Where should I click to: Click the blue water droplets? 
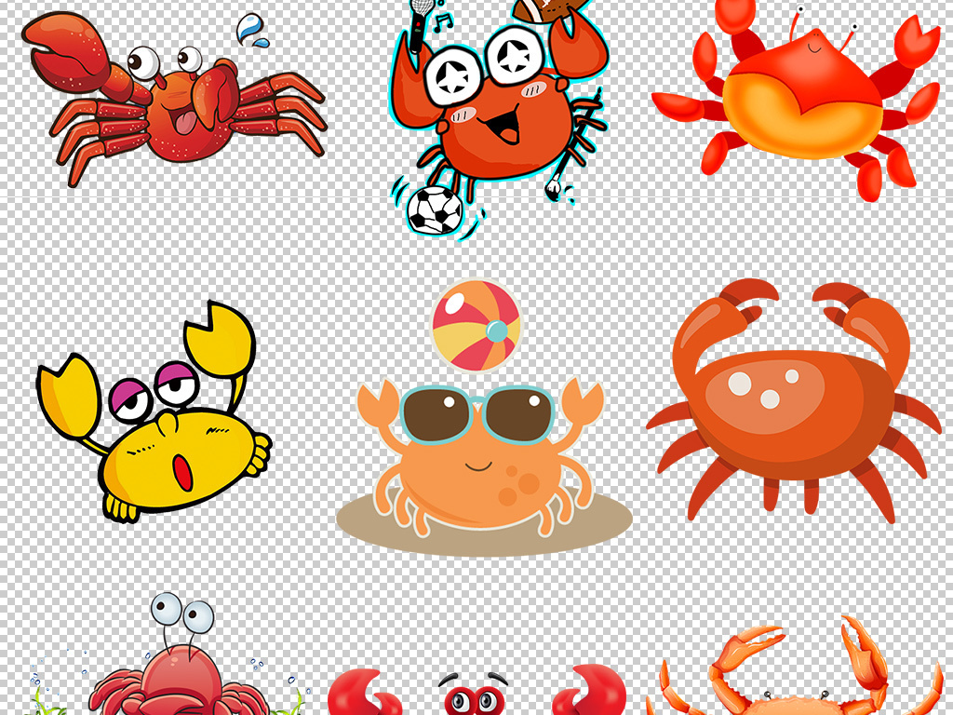[x=252, y=31]
